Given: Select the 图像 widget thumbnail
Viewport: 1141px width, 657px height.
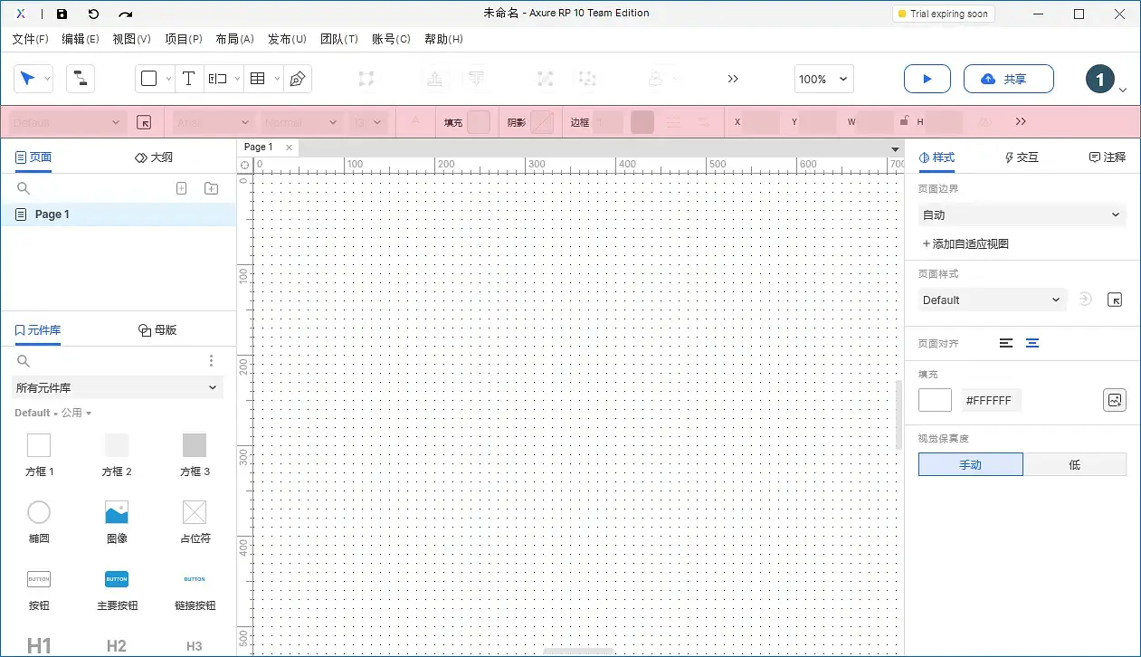Looking at the screenshot, I should tap(117, 511).
